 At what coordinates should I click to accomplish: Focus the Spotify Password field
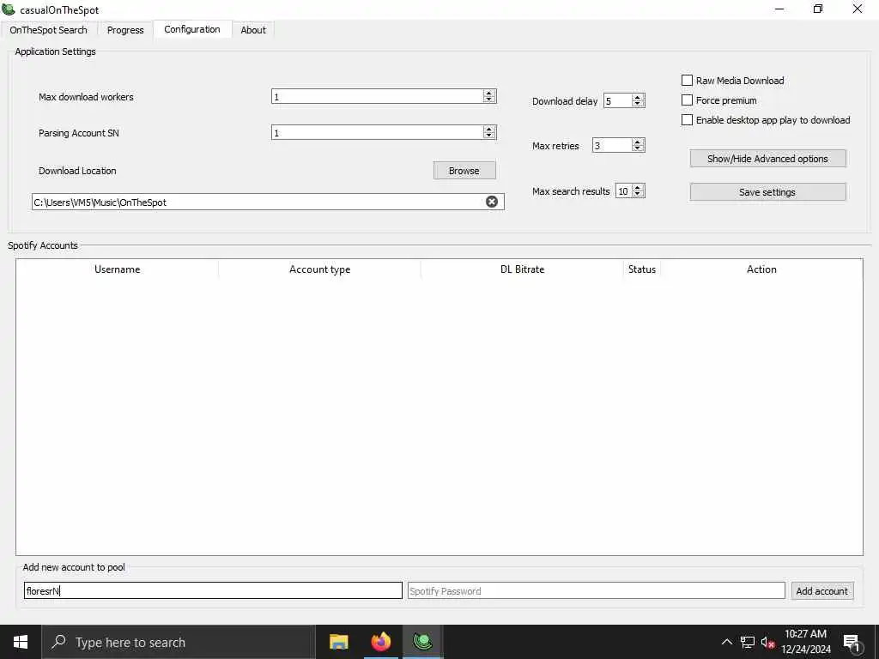(x=596, y=590)
